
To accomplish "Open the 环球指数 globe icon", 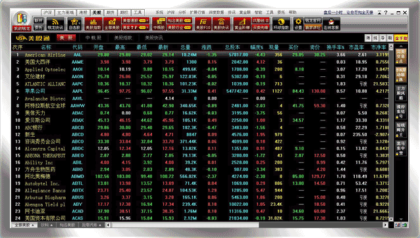I will tap(281, 24).
